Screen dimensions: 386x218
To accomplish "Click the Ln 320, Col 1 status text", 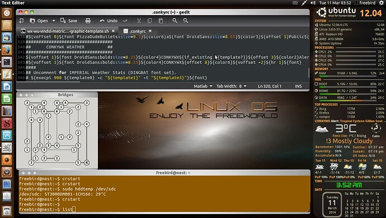I will [269, 86].
